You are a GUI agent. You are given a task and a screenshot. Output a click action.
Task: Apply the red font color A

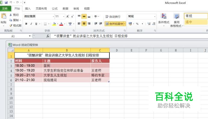pos(61,24)
